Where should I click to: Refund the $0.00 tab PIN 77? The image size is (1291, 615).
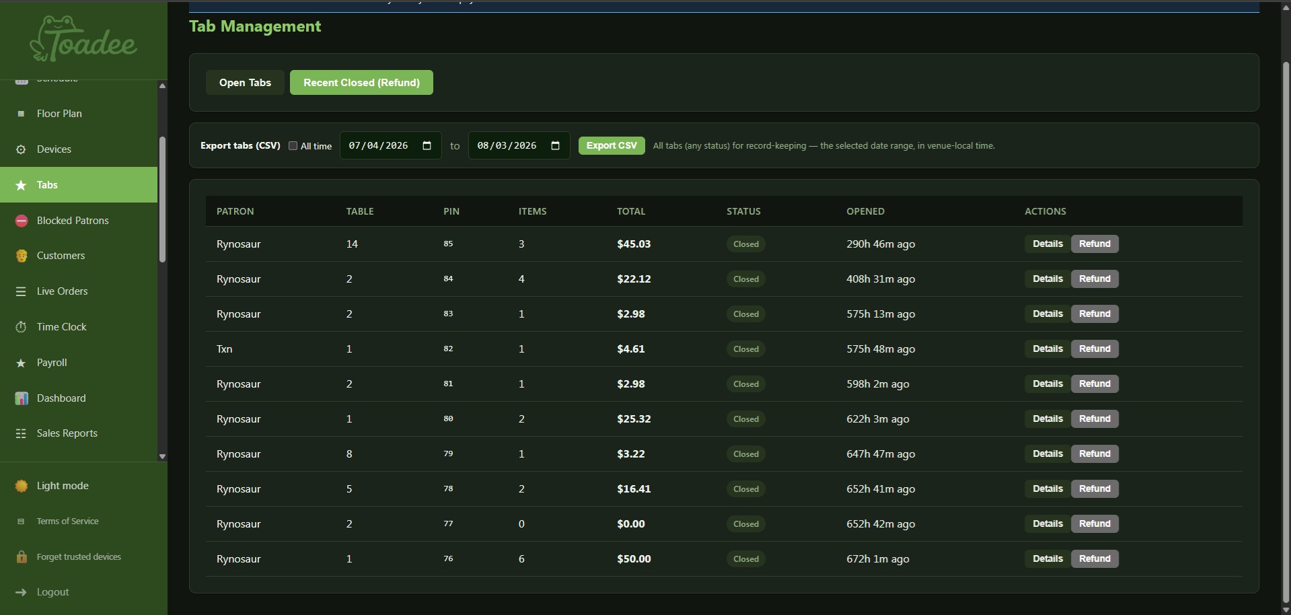pos(1095,523)
